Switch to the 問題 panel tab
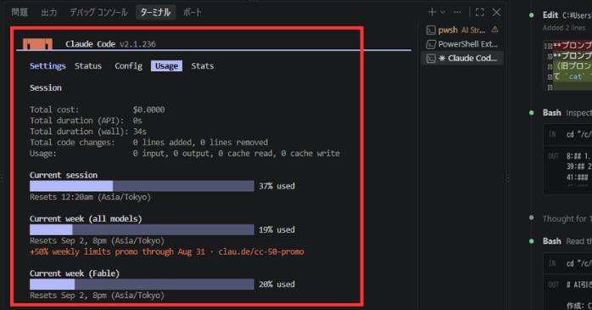The image size is (592, 310). (20, 13)
